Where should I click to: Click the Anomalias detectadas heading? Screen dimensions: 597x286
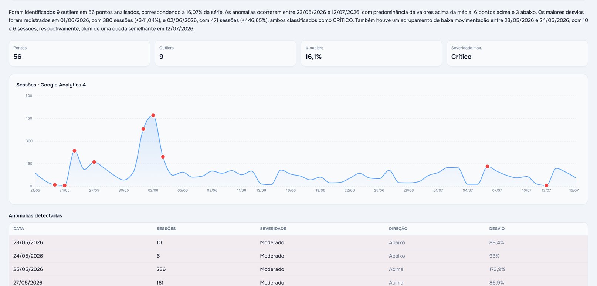click(x=35, y=215)
